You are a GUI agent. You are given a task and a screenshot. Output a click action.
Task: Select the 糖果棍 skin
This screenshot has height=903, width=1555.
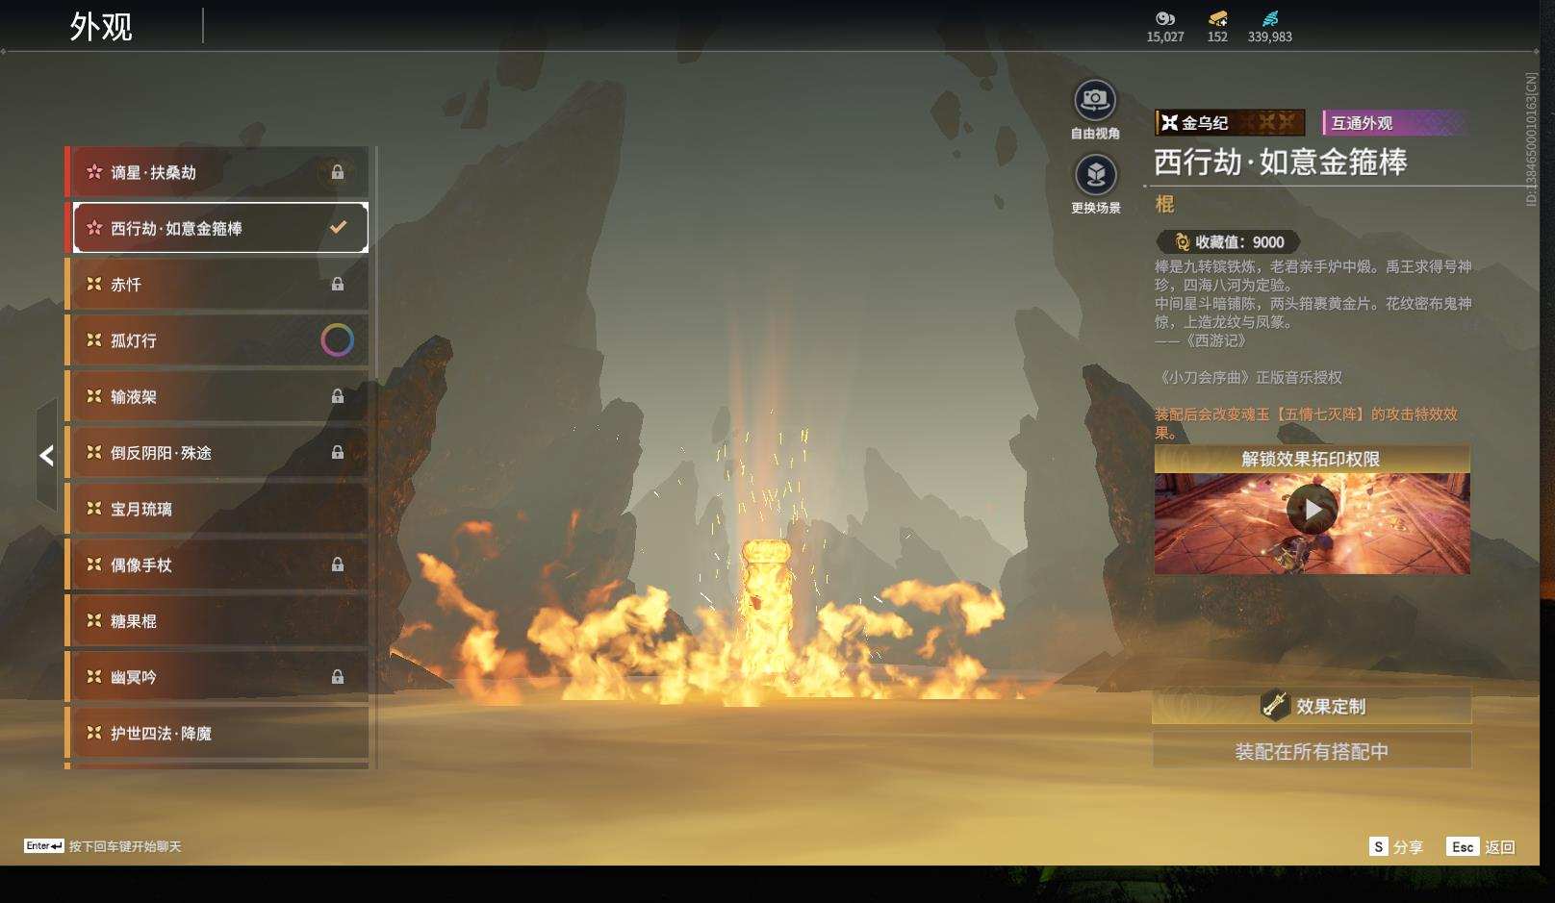[217, 620]
